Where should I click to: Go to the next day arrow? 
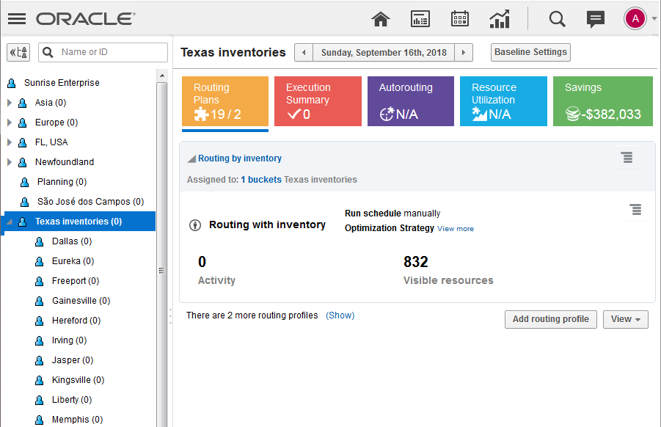[463, 53]
